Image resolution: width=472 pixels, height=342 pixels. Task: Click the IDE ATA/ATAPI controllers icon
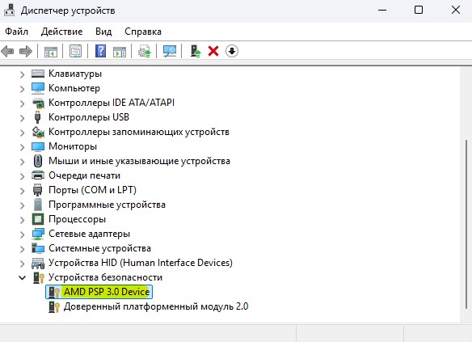pyautogui.click(x=38, y=103)
